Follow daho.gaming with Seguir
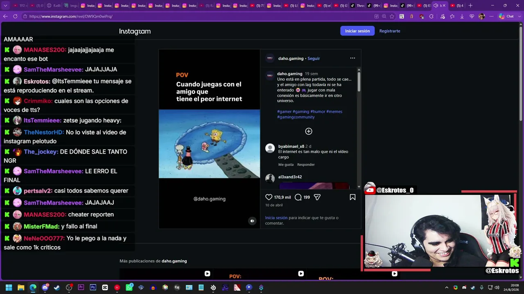The width and height of the screenshot is (524, 294). [x=314, y=58]
